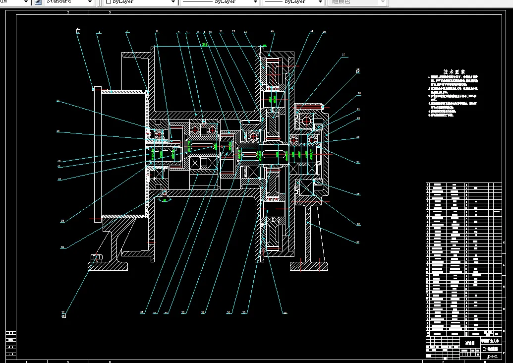Click the parts list table above title block
This screenshot has width=513, height=363.
pos(463,258)
